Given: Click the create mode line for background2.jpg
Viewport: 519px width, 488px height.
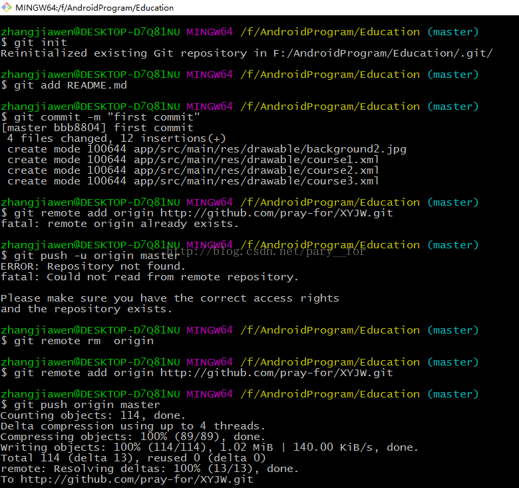Looking at the screenshot, I should coord(207,149).
